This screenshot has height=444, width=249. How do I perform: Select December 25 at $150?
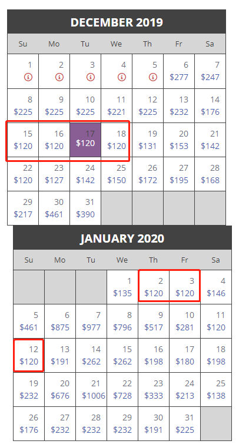coord(117,174)
